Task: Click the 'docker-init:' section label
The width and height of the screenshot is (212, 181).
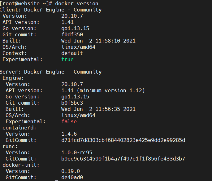Action: (x=21, y=165)
